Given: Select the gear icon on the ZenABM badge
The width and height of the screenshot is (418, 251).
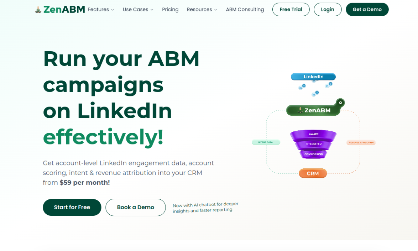Looking at the screenshot, I should [340, 102].
